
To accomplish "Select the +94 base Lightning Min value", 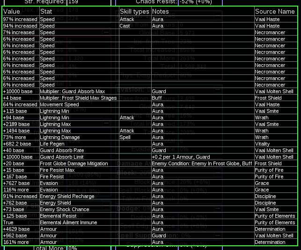I will (x=14, y=118).
